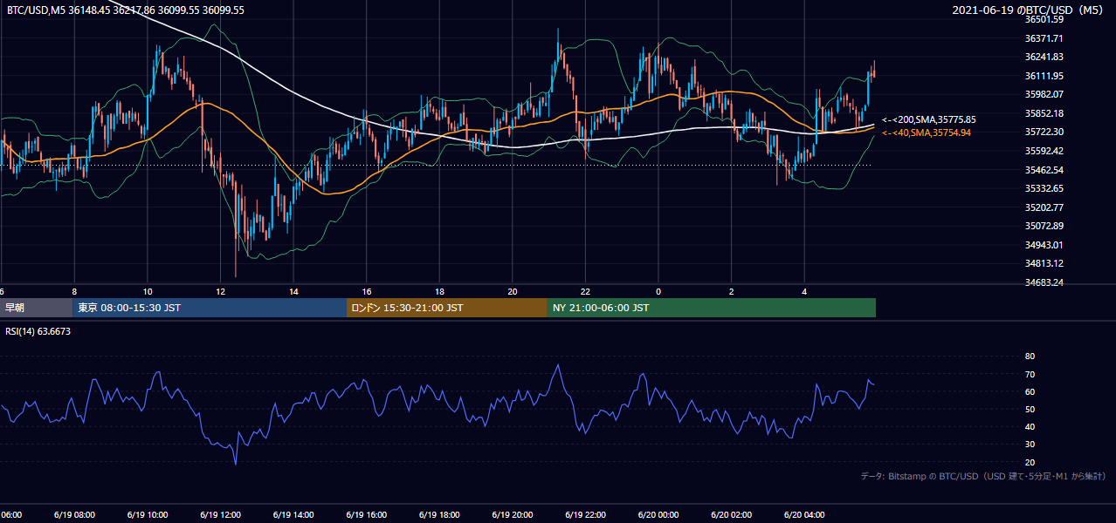Click price axis label 36501.59

pyautogui.click(x=1044, y=19)
